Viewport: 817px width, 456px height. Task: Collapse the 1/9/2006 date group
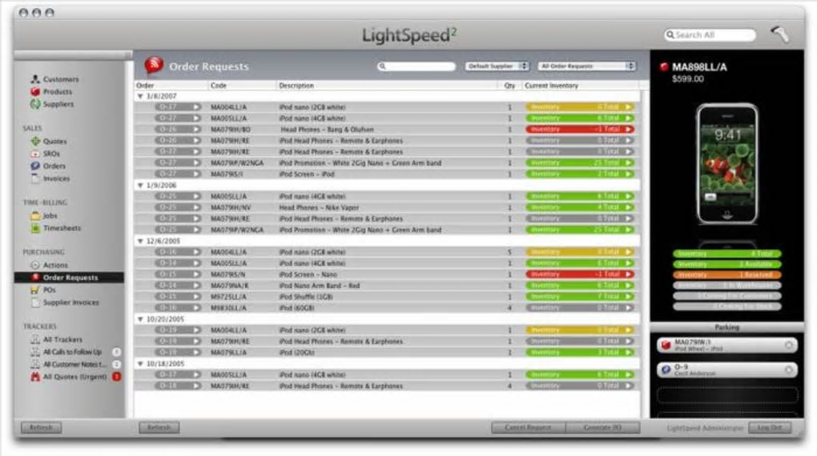point(140,186)
